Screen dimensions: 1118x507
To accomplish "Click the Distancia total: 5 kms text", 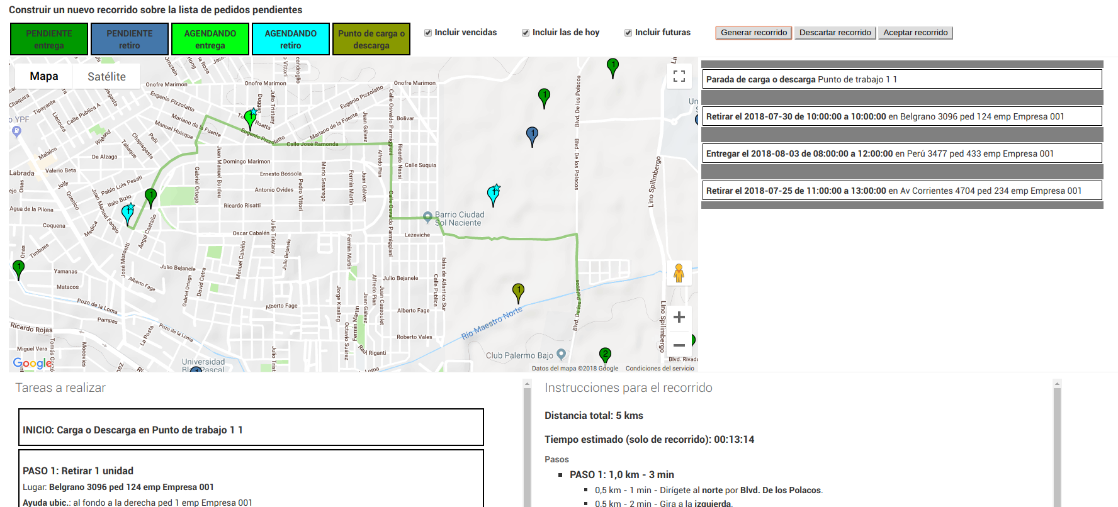I will point(594,415).
